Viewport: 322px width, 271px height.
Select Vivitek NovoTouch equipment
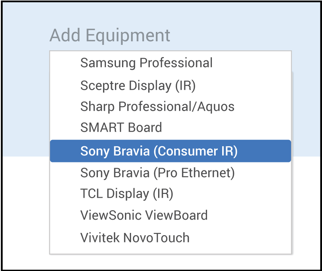(135, 238)
